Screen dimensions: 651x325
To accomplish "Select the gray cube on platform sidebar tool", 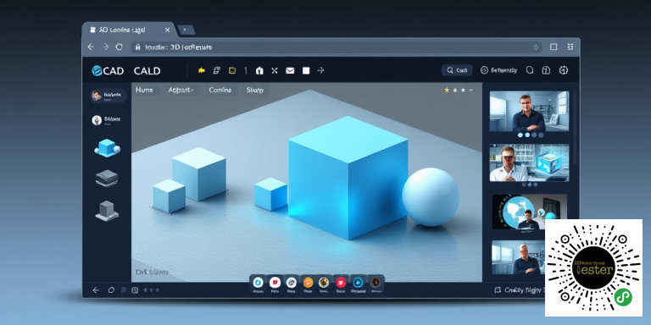I will 107,211.
